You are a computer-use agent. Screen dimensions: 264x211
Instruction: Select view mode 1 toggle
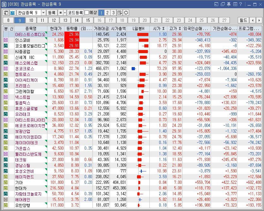(101, 13)
